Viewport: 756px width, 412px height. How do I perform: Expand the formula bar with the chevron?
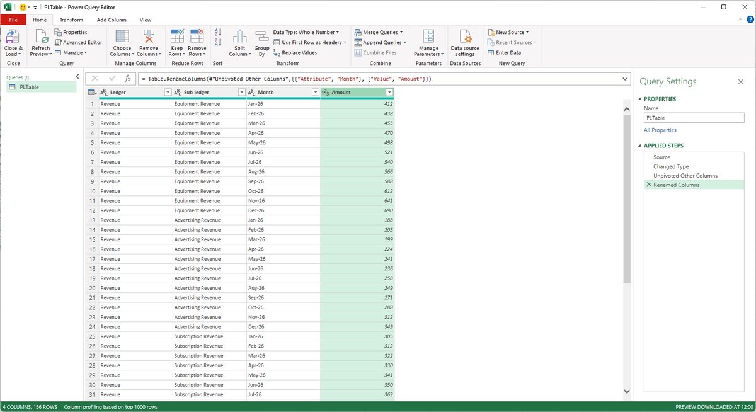pos(624,79)
